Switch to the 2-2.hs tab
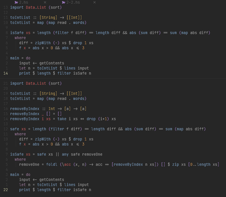Viewport: 226px width, 197px height. click(73, 2)
